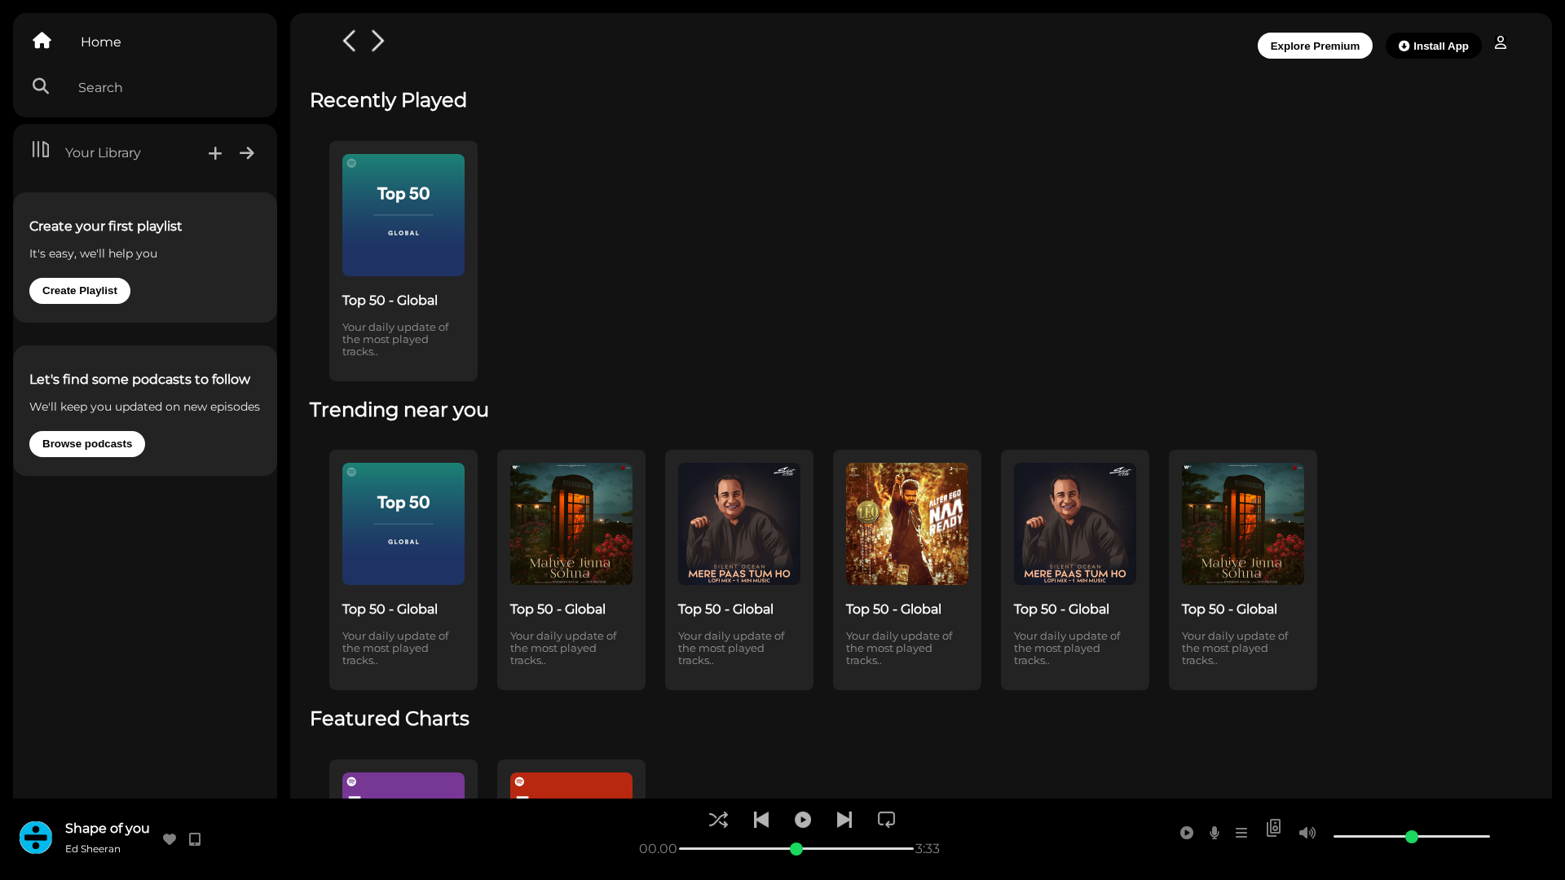Open the queue list icon

coord(1241,833)
